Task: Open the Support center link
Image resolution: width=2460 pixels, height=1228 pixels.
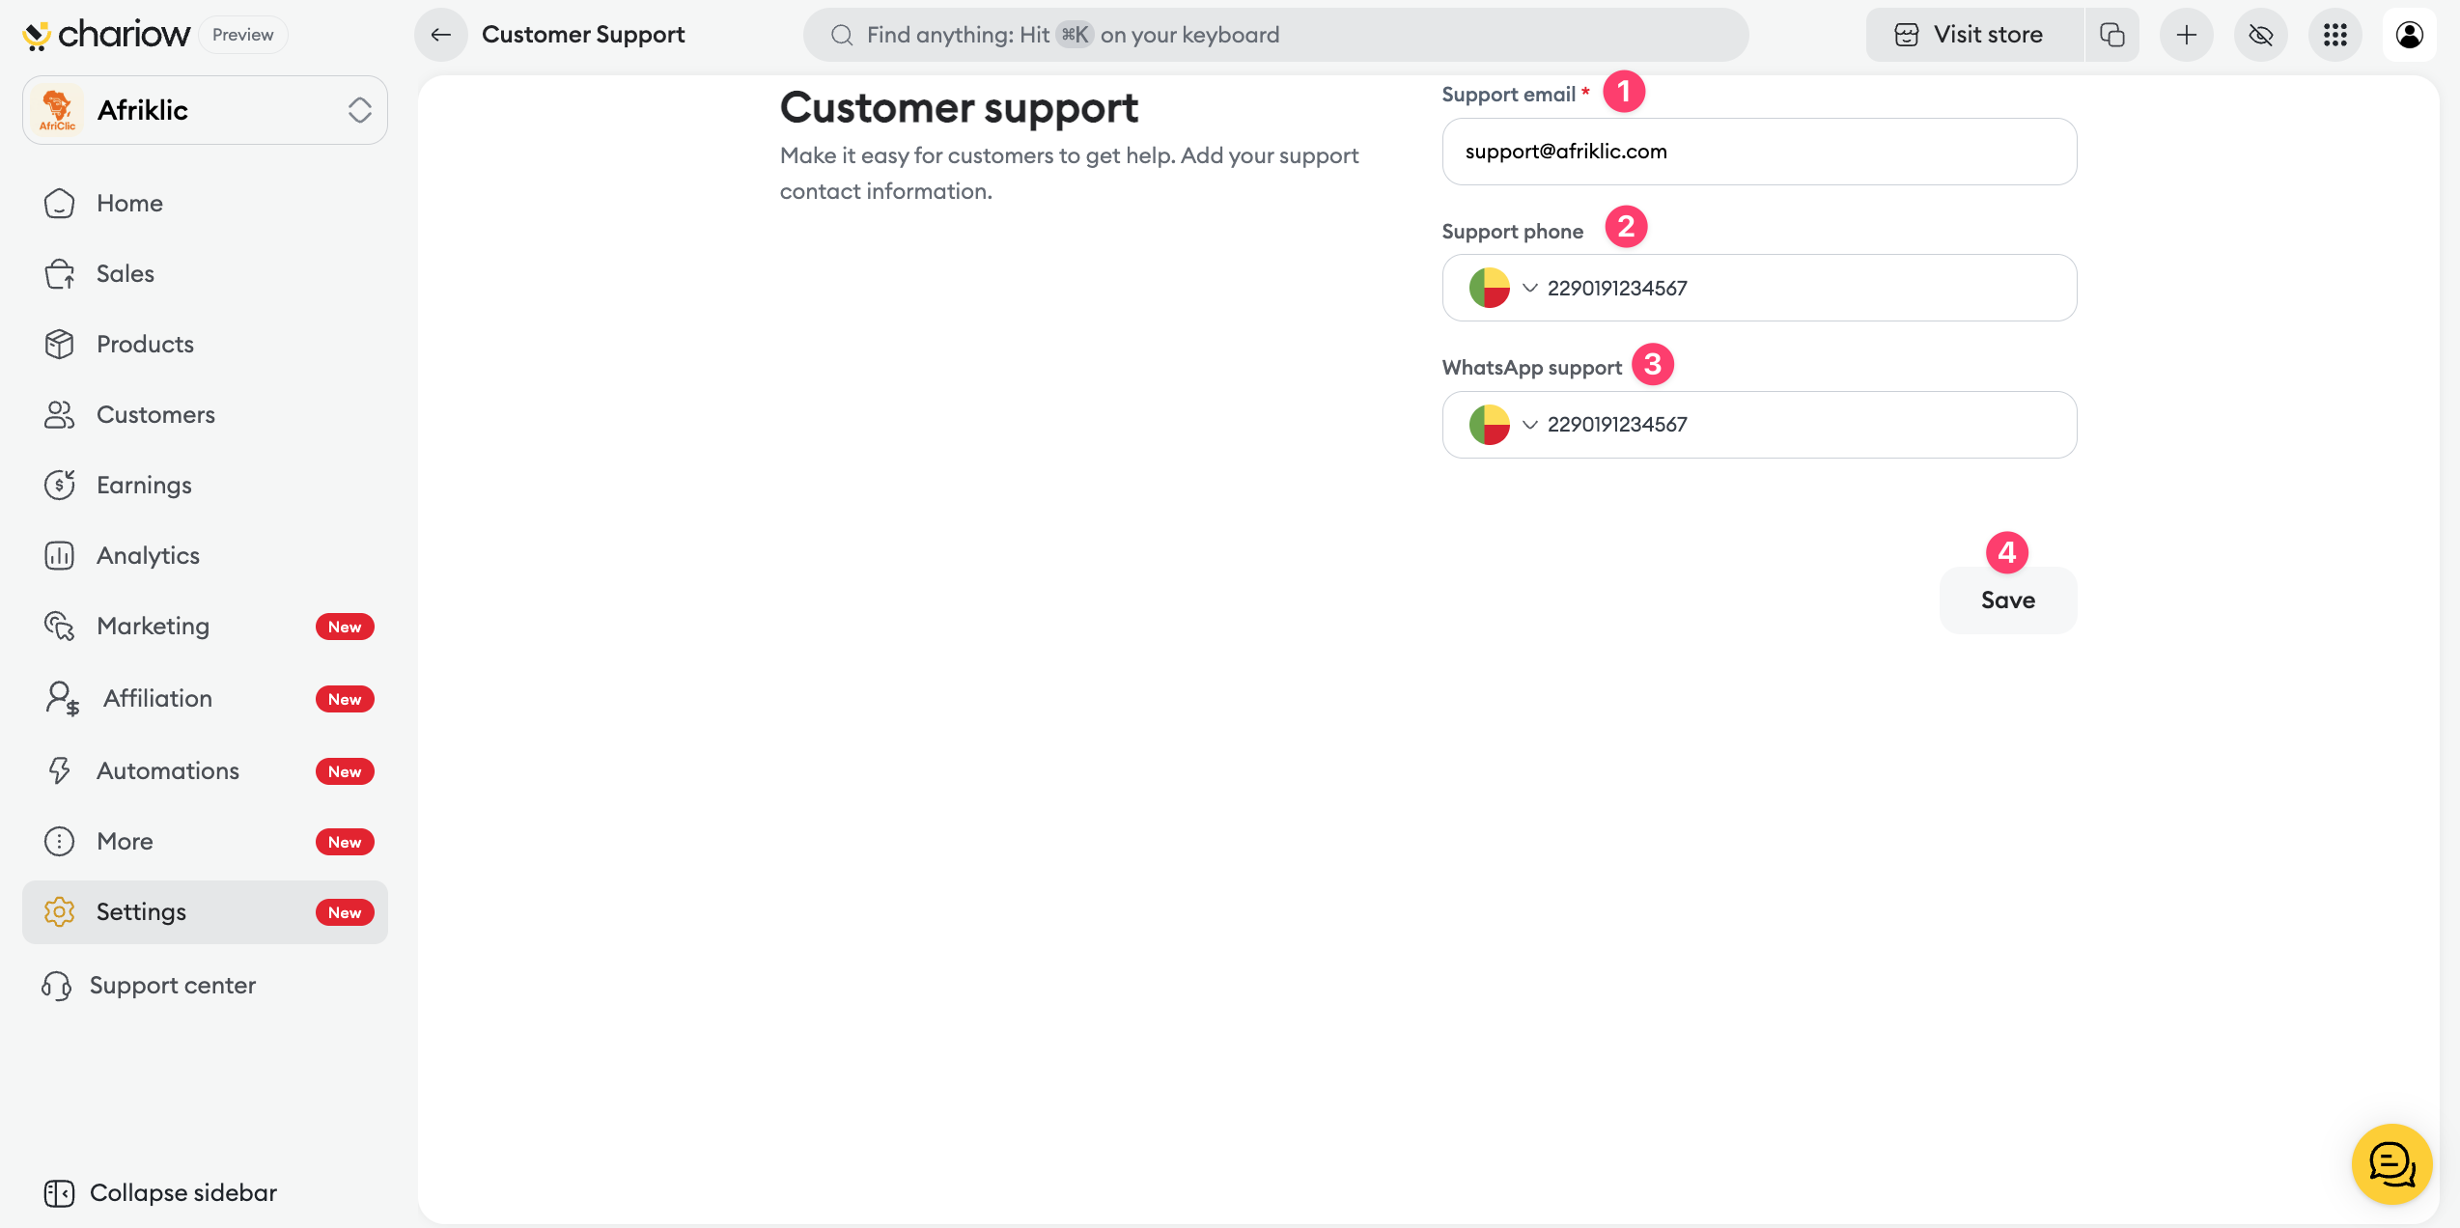Action: (172, 985)
